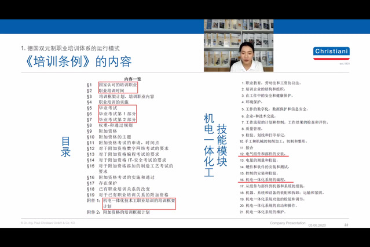The height and width of the screenshot is (247, 370).
Task: Click §8 权重-和通过规则 entry
Action: click(x=109, y=125)
